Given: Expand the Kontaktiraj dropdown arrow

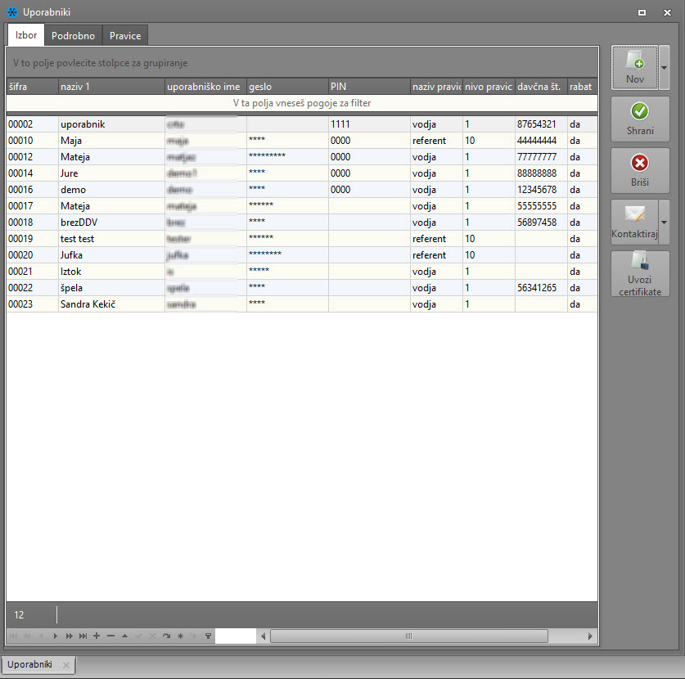Looking at the screenshot, I should click(664, 223).
